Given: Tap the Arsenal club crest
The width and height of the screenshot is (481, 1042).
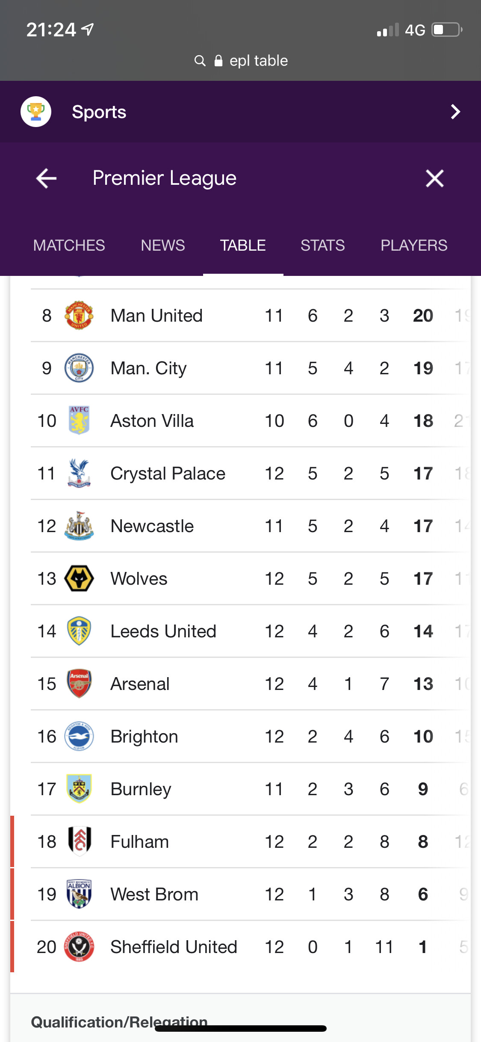Looking at the screenshot, I should [x=79, y=684].
